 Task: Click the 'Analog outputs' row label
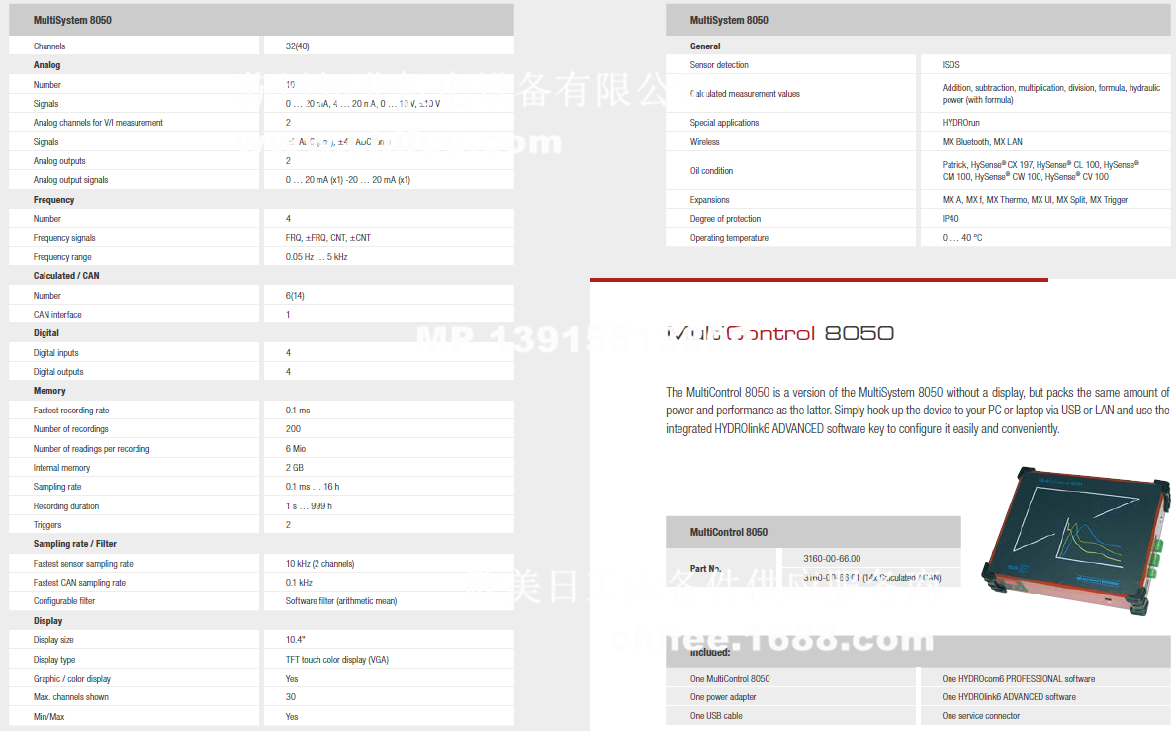coord(59,161)
